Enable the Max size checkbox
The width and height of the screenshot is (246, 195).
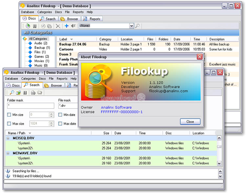[9, 124]
